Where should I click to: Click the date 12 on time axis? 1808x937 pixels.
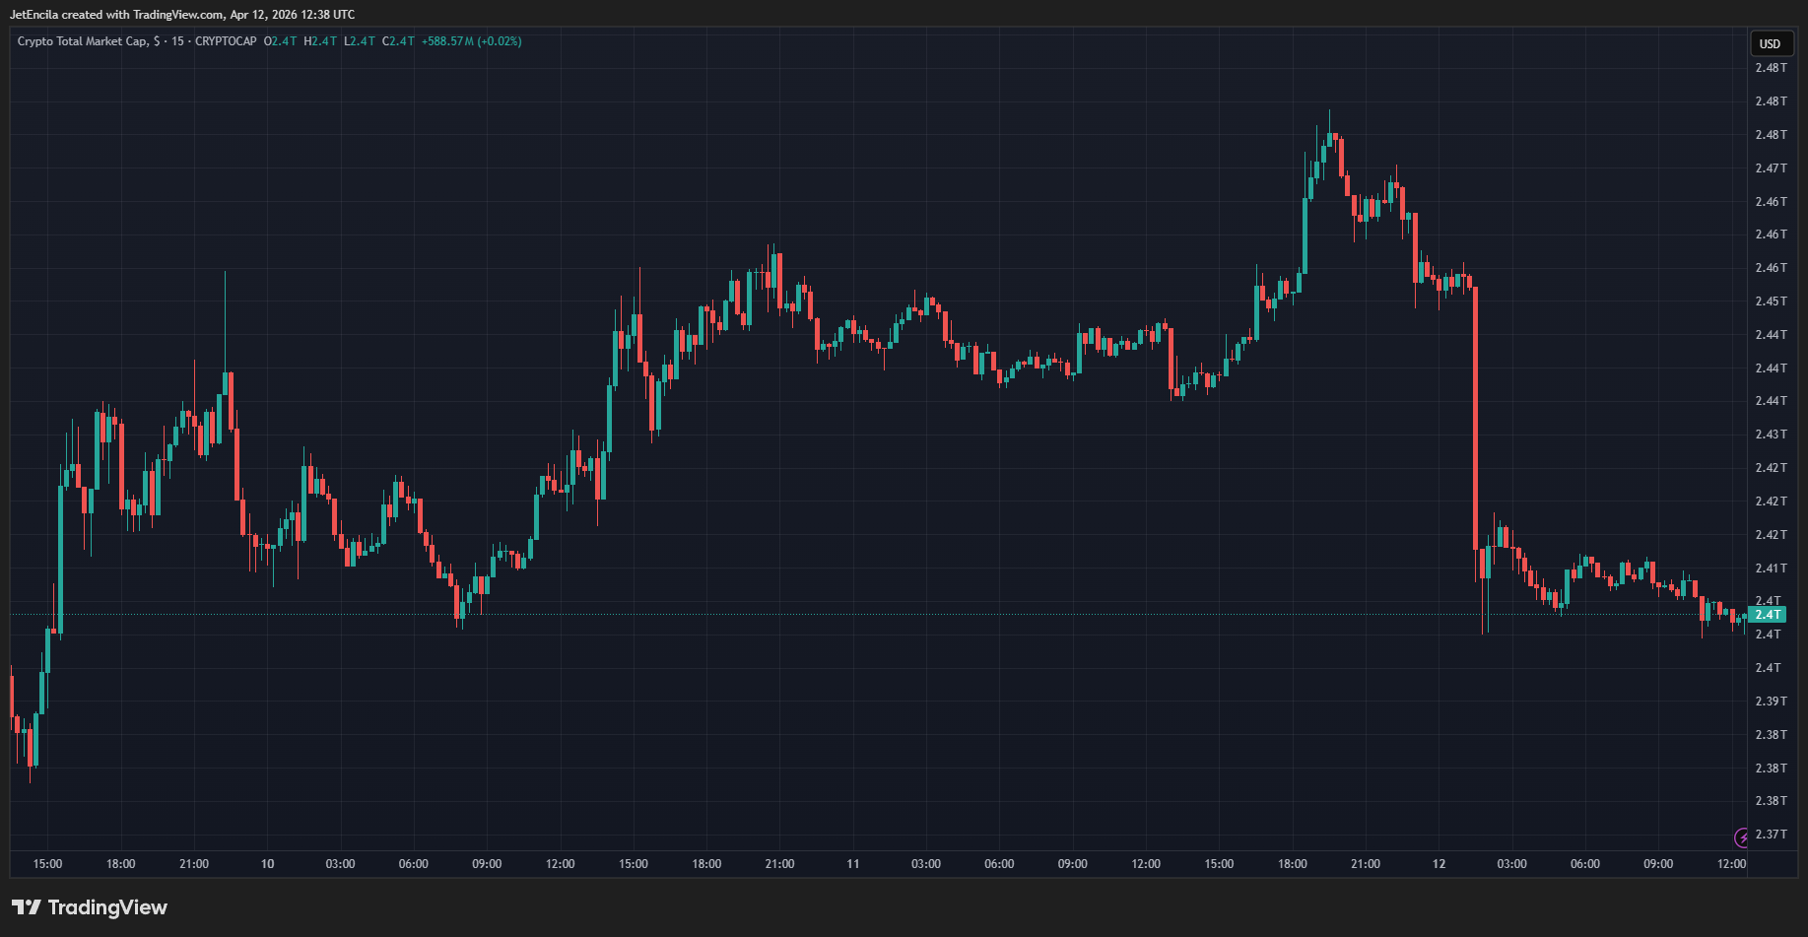click(x=1439, y=864)
